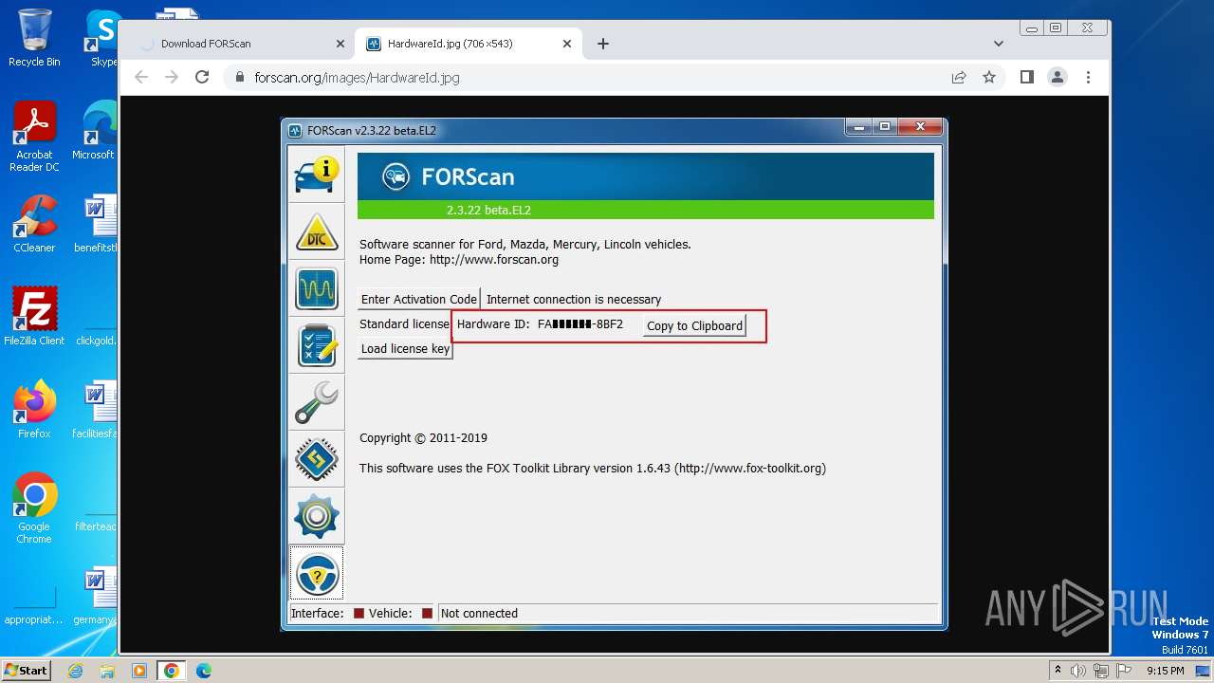This screenshot has width=1214, height=683.
Task: Open the facilitiesfa Word document on desktop
Action: pos(96,409)
